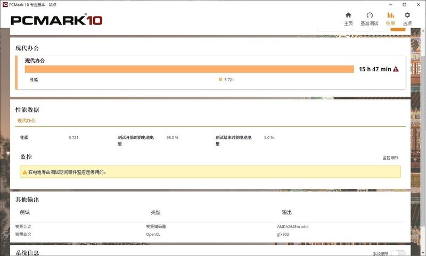Click the OpenCL type cell
426x256 pixels.
(153, 234)
